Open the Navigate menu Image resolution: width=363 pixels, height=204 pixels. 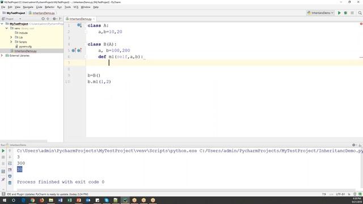(28, 7)
